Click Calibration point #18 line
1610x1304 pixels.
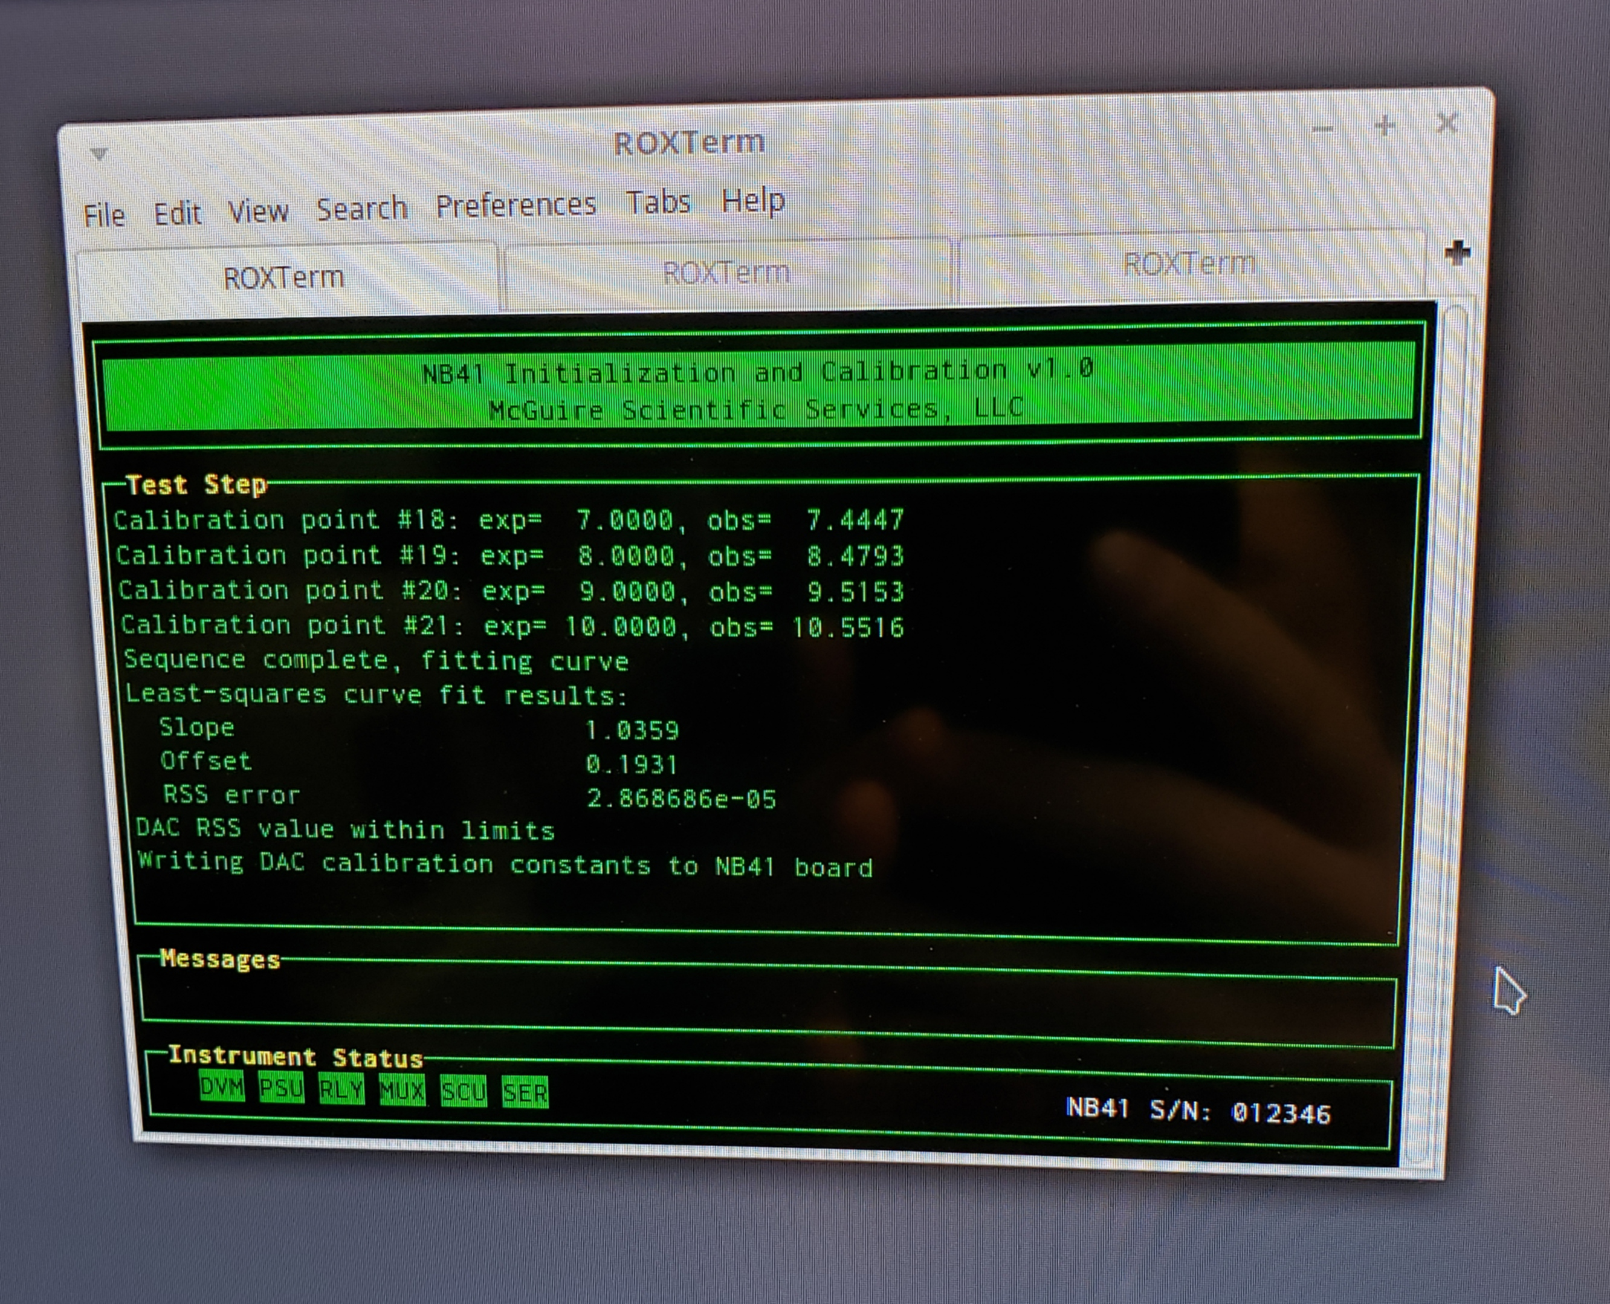click(x=509, y=520)
